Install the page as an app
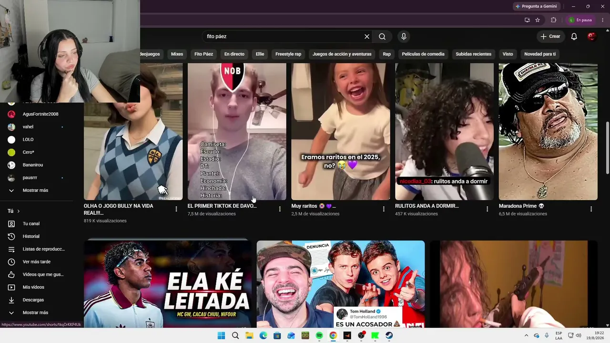610x343 pixels. (x=527, y=20)
